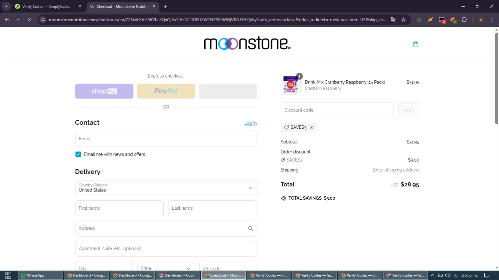499x280 pixels.
Task: Click Drink Mix Cranberry Raspberry product name
Action: pyautogui.click(x=345, y=82)
